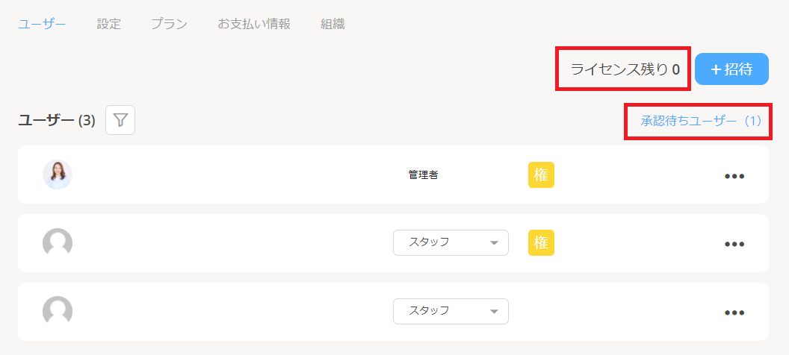Click the third user's gray avatar
This screenshot has height=355, width=789.
58,312
